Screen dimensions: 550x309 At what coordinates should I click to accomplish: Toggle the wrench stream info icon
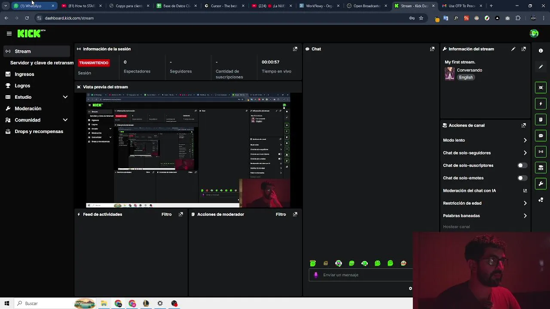pyautogui.click(x=541, y=184)
